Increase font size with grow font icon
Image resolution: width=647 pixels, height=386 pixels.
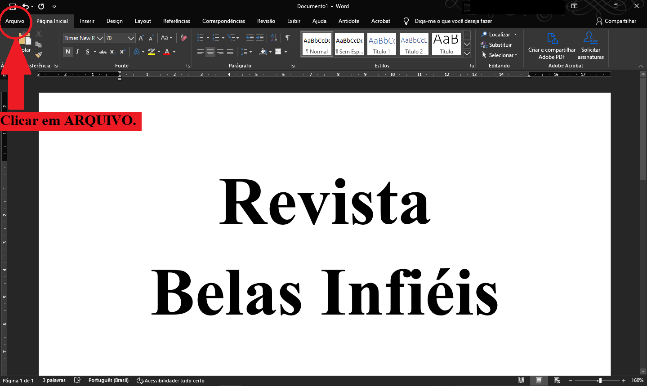[x=141, y=38]
